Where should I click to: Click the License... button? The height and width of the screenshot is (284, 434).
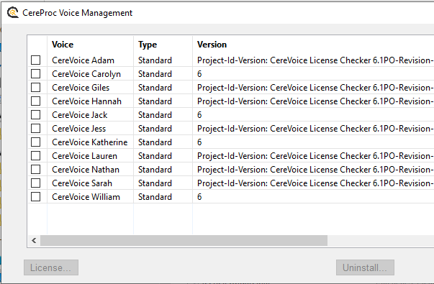[x=51, y=267]
